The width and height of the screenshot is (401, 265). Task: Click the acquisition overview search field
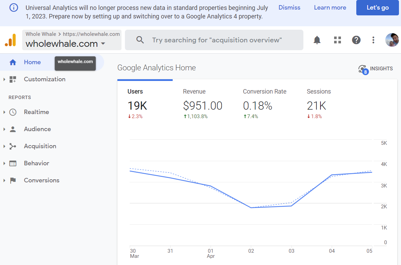tap(214, 40)
